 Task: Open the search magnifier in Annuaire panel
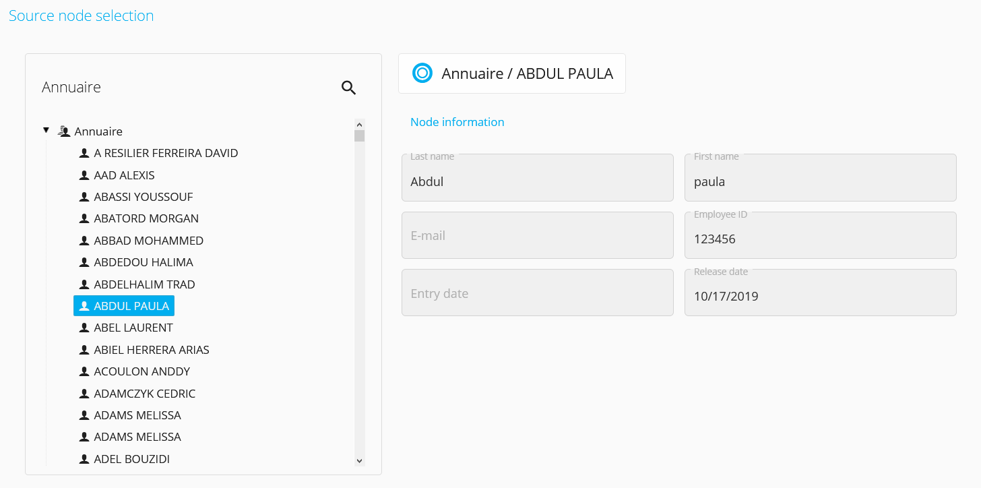[x=348, y=88]
